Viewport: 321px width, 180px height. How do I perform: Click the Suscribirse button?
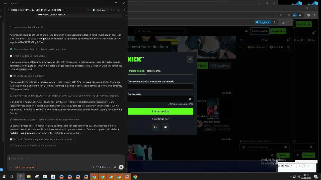pyautogui.click(x=220, y=65)
